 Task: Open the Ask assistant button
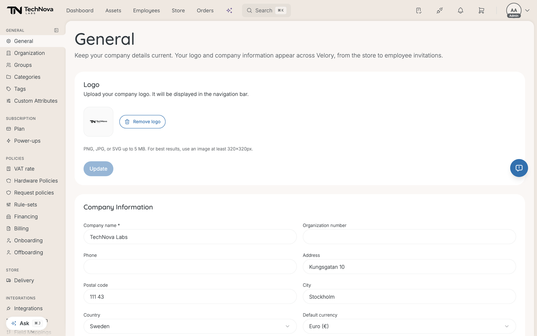tap(26, 323)
